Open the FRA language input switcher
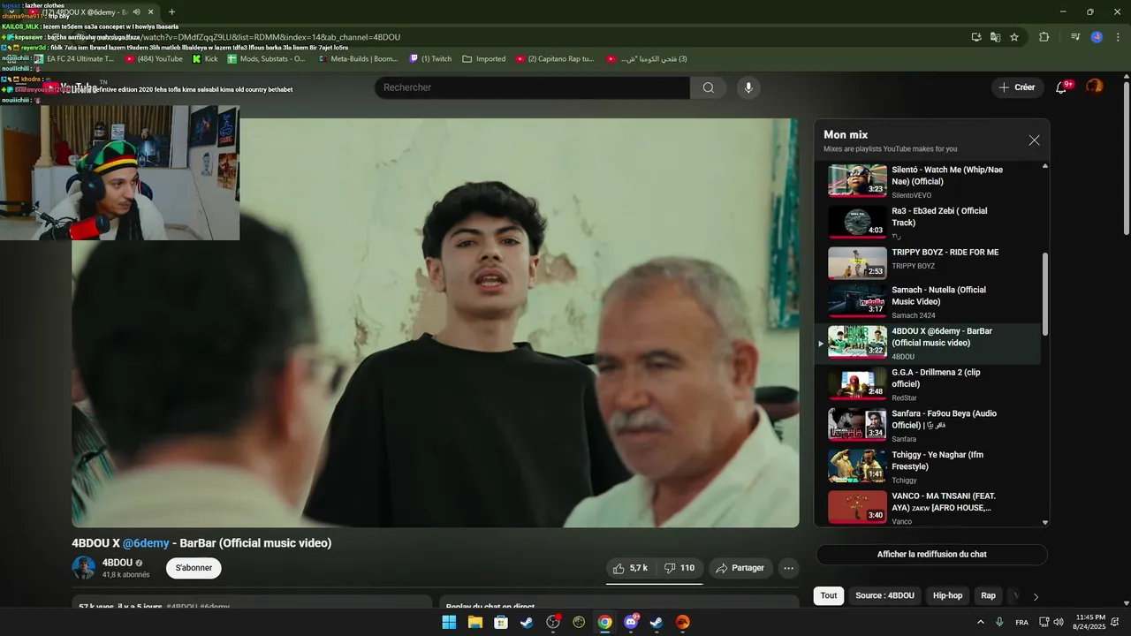Screen dimensions: 1131x636 1021,623
